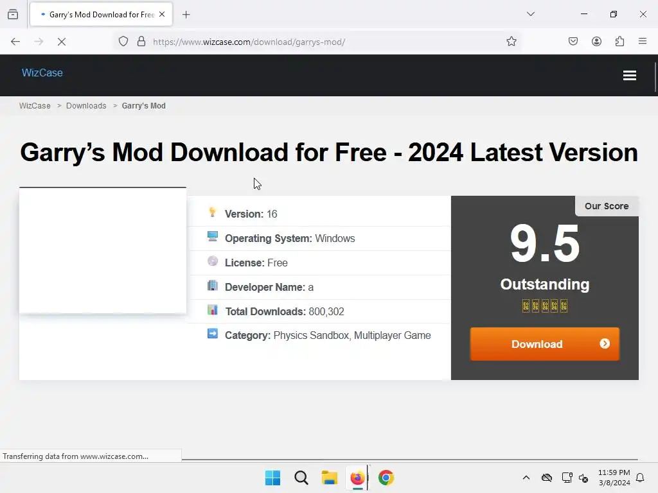Screen dimensions: 658x493
Task: Close the Garry's Mod Download tab
Action: [162, 14]
